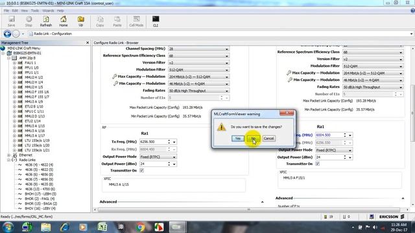Collapse the left Advanced section chevron
The width and height of the screenshot is (415, 233).
pyautogui.click(x=262, y=202)
